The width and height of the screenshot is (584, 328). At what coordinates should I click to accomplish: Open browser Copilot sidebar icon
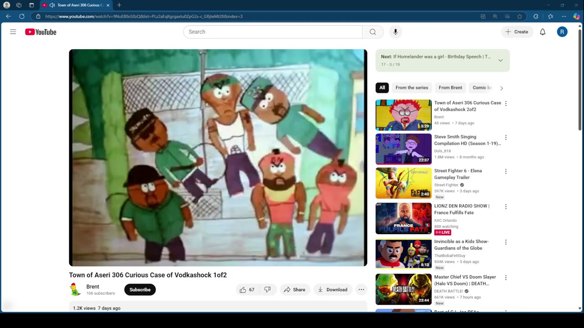coord(577,16)
